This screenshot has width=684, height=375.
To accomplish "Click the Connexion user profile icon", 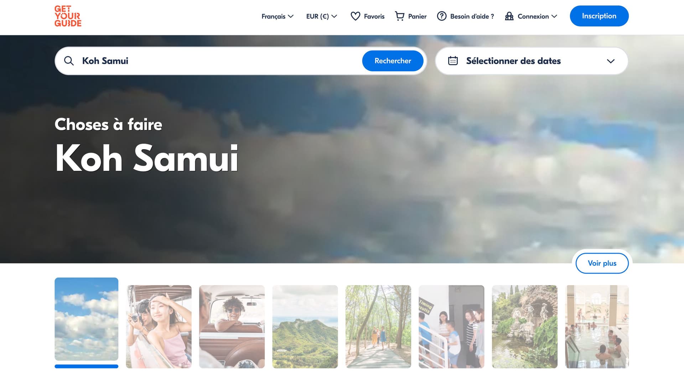I will [x=509, y=16].
